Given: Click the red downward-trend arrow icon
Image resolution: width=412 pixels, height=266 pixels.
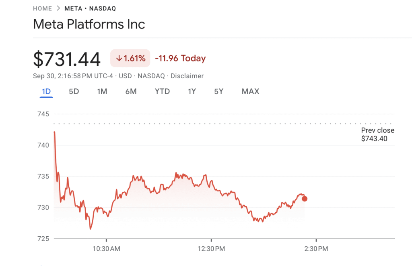Looking at the screenshot, I should (118, 58).
